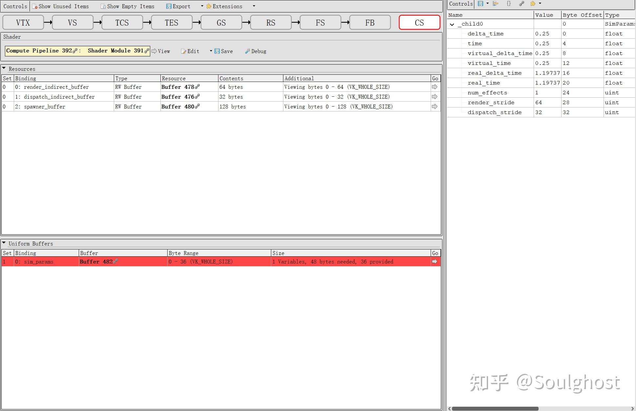Collapse the _child0 tree node
Screen dimensions: 636x411
(452, 24)
